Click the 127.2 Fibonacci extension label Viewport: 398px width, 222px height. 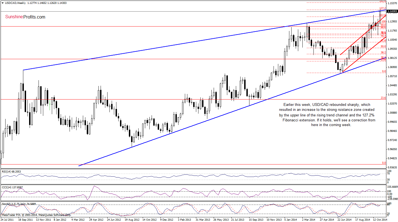[383, 8]
